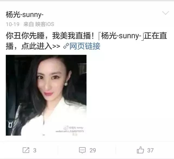Click the chain link icon
Image resolution: width=174 pixels, height=159 pixels.
pyautogui.click(x=66, y=46)
